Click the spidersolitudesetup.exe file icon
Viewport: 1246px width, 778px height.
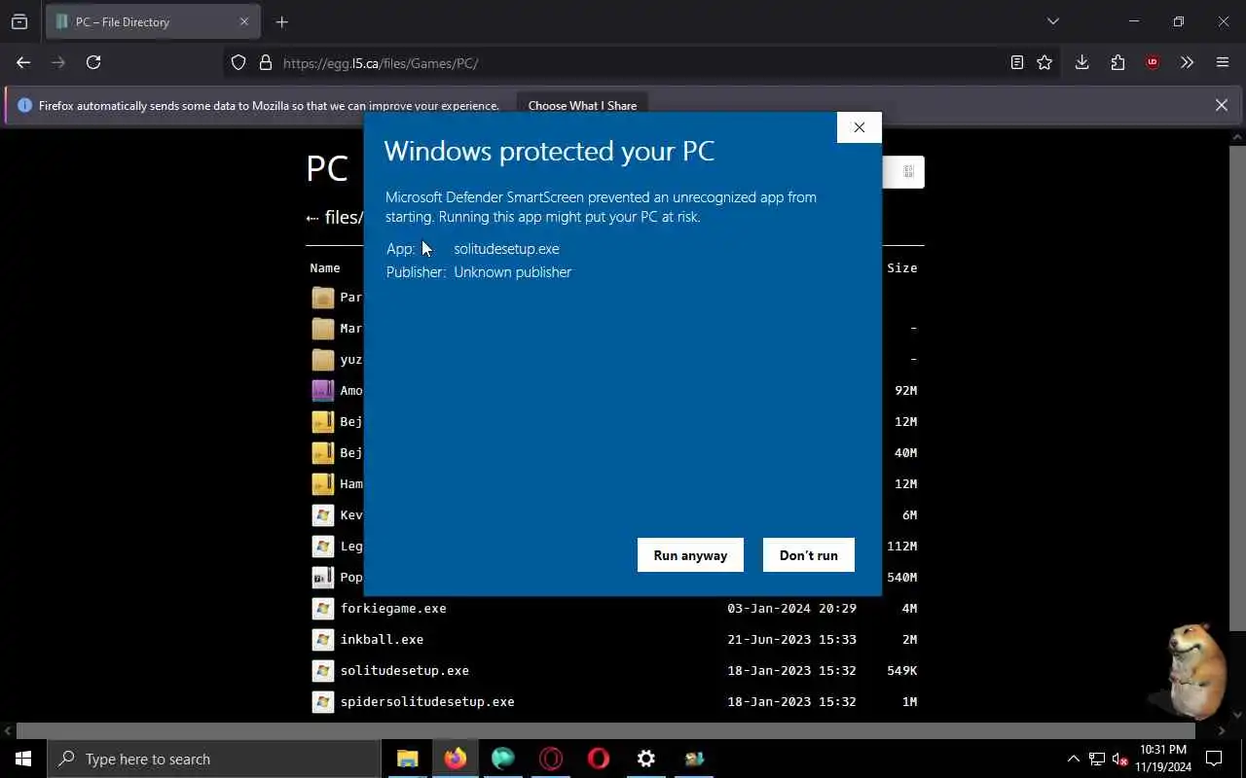coord(323,701)
